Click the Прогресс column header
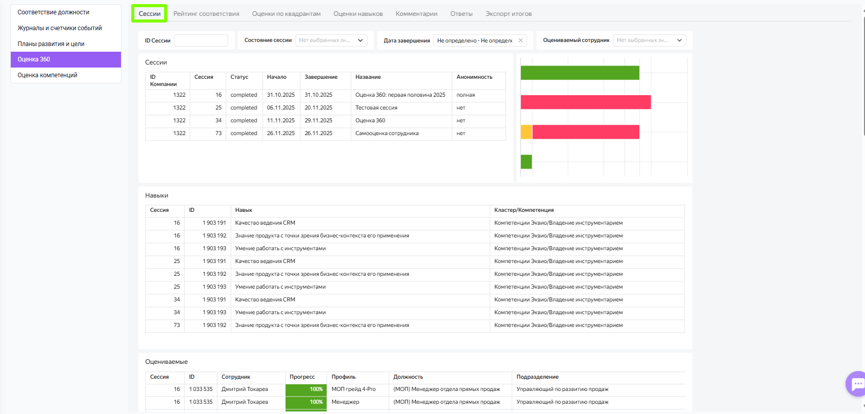Viewport: 865px width, 414px height. (302, 377)
